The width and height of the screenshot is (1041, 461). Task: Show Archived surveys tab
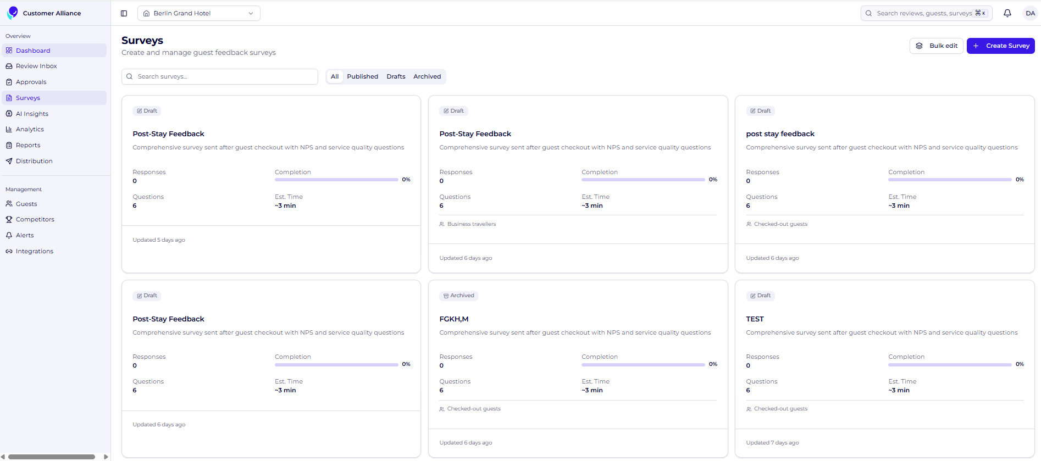coord(427,76)
